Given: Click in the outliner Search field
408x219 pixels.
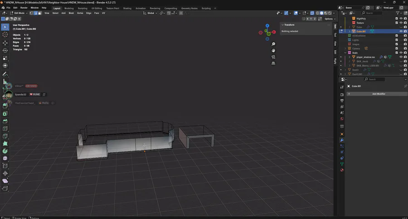Looking at the screenshot, I should click(x=372, y=13).
